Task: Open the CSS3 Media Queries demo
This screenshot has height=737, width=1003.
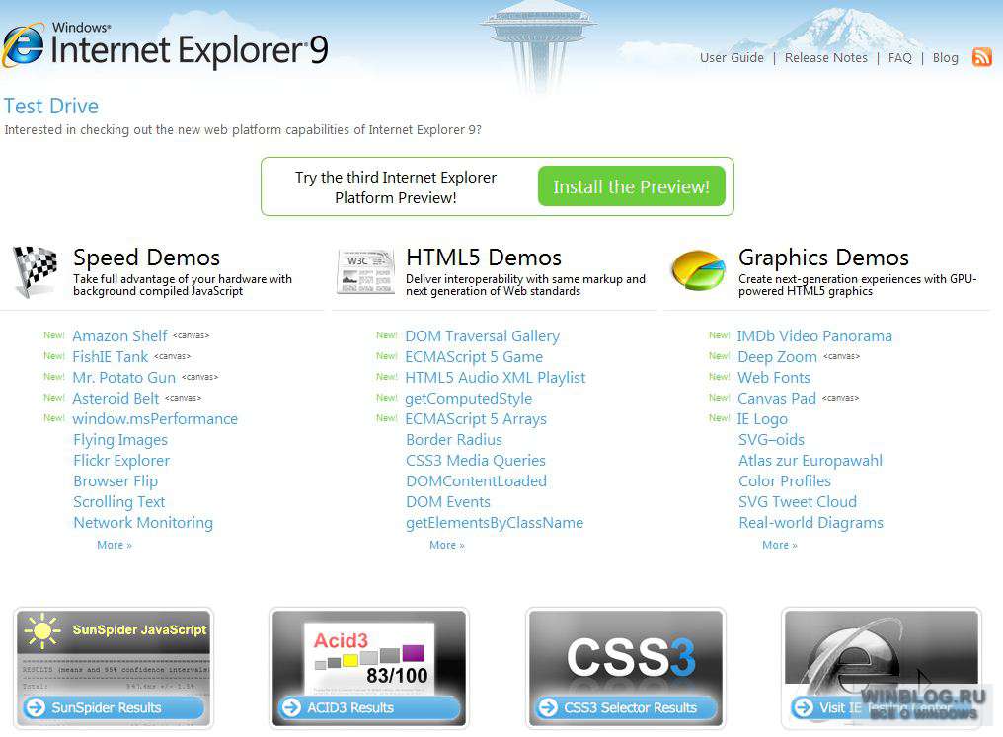Action: pos(476,460)
